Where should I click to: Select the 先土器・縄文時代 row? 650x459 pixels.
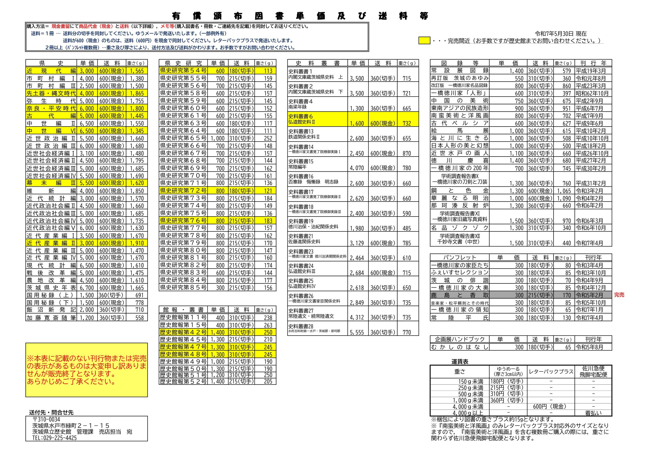point(87,93)
